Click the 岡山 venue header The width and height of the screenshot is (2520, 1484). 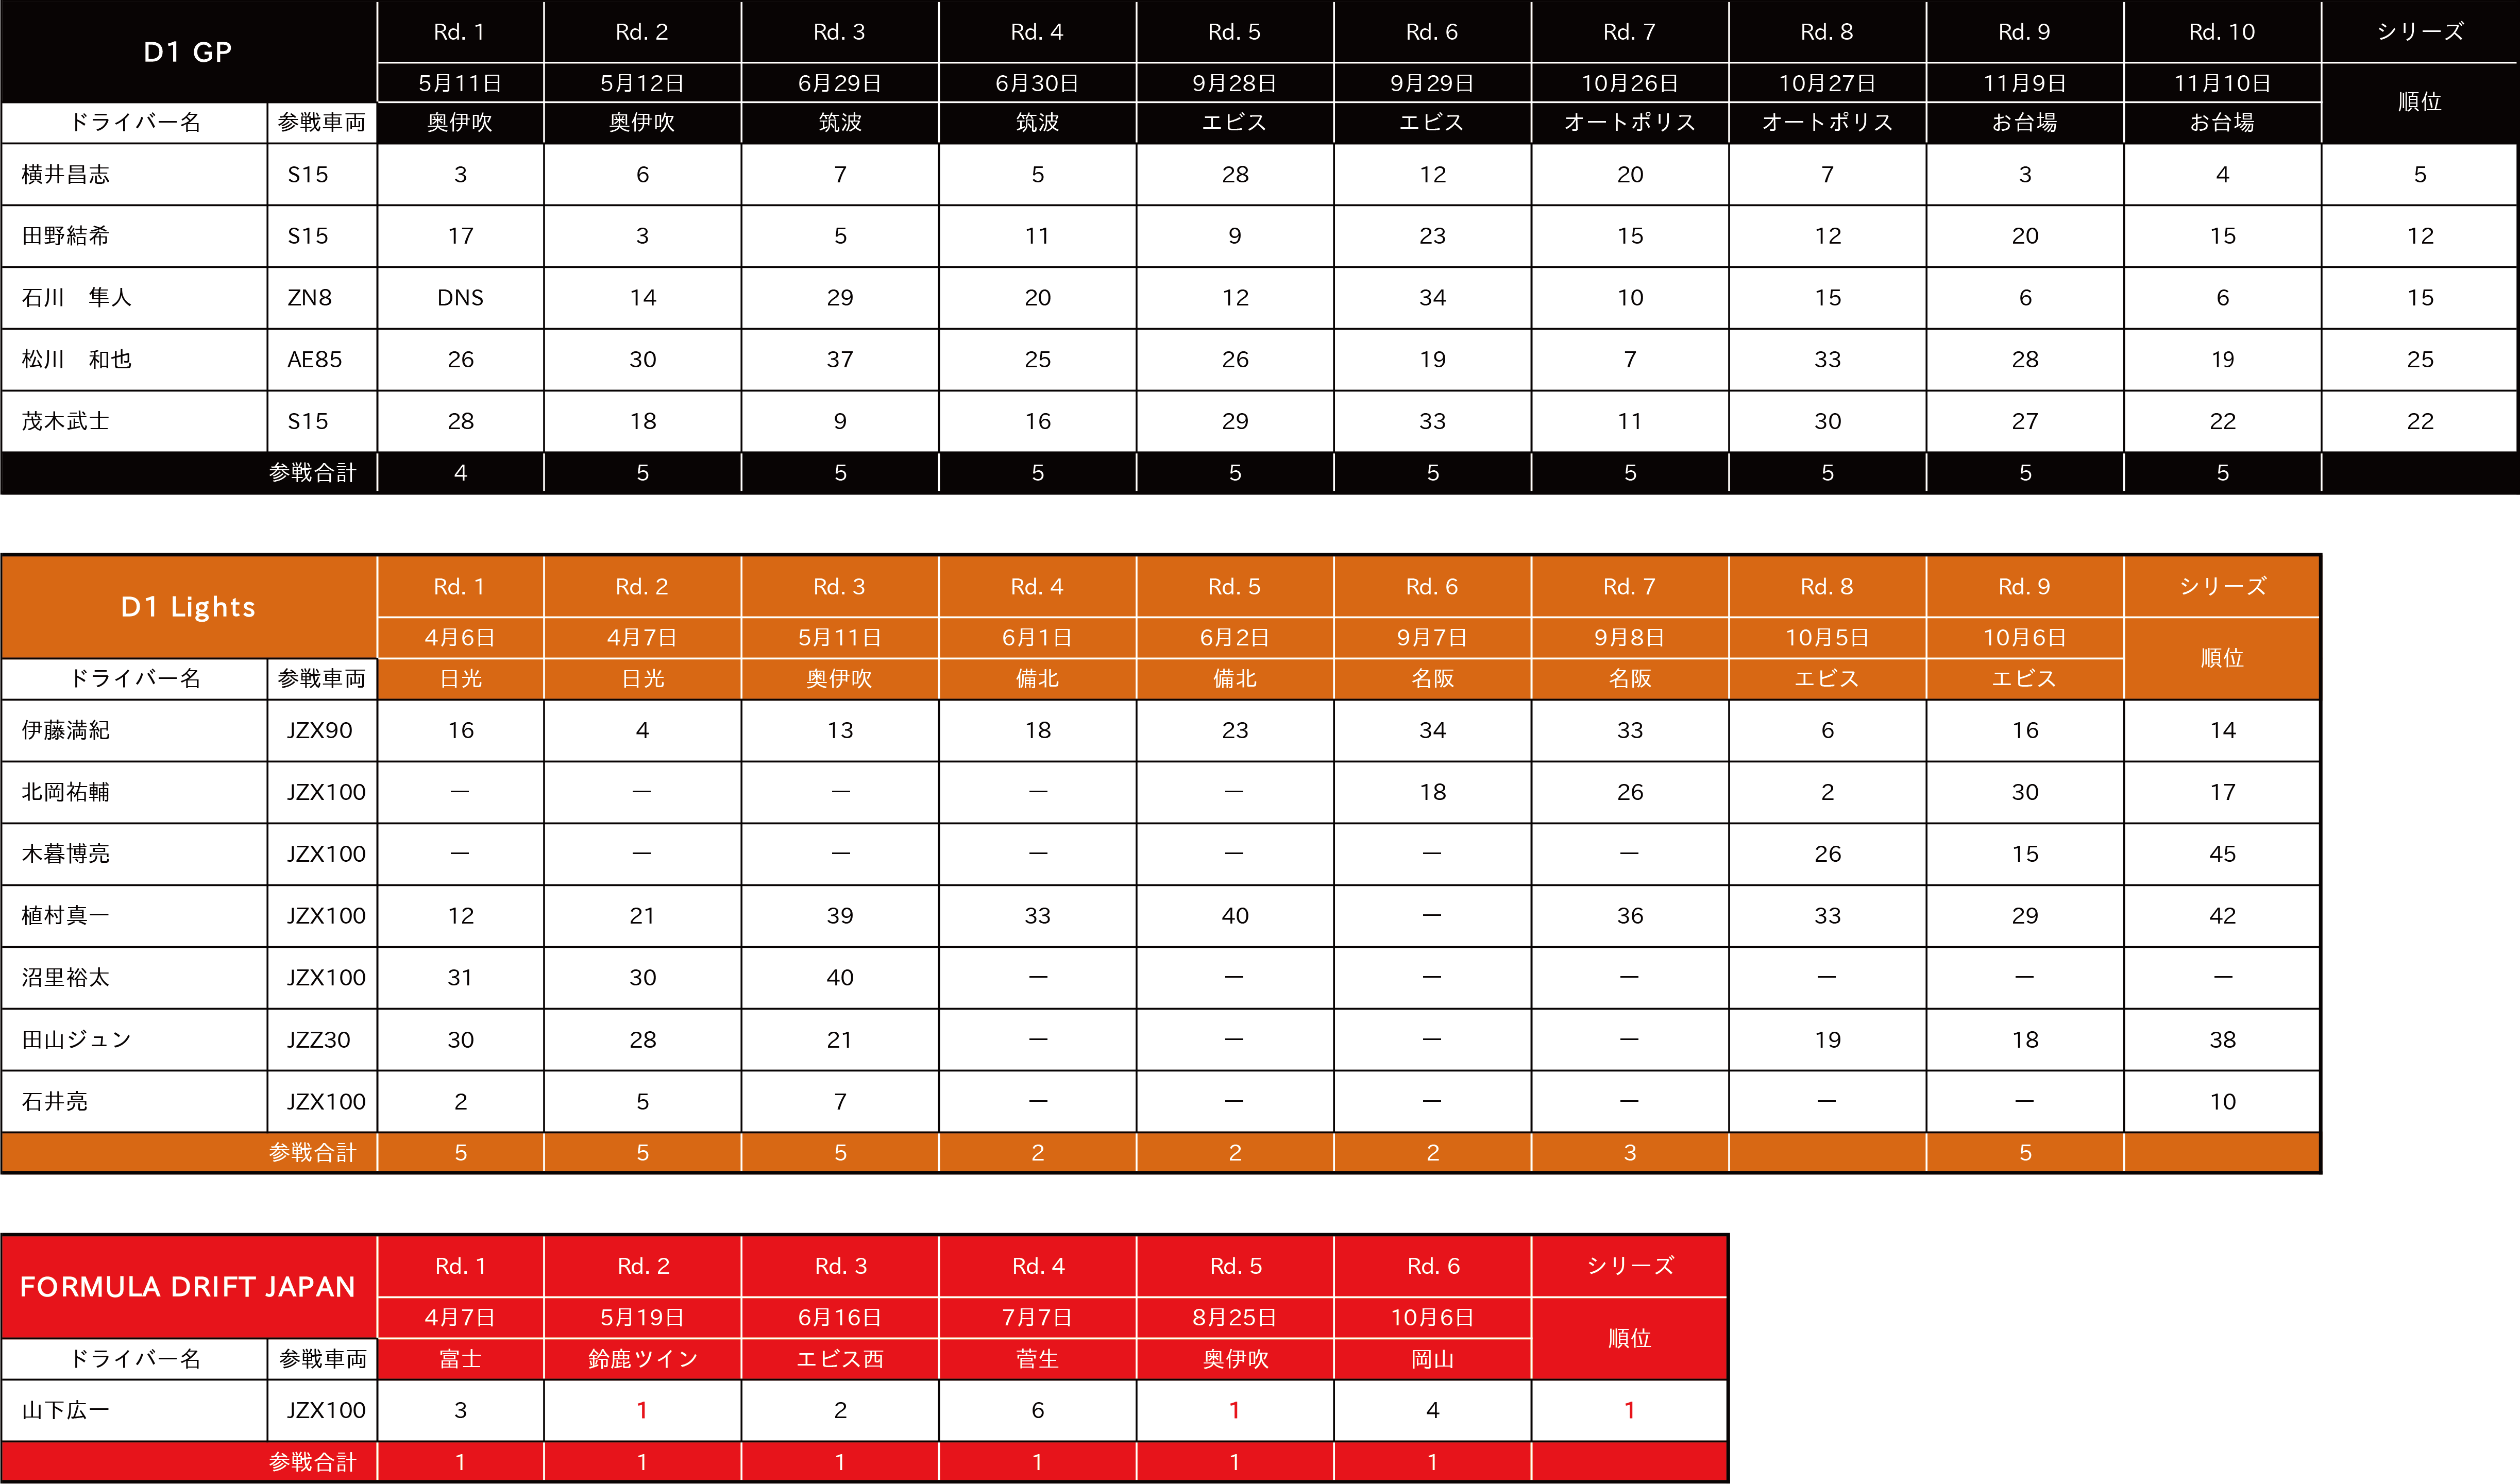[x=1432, y=1359]
